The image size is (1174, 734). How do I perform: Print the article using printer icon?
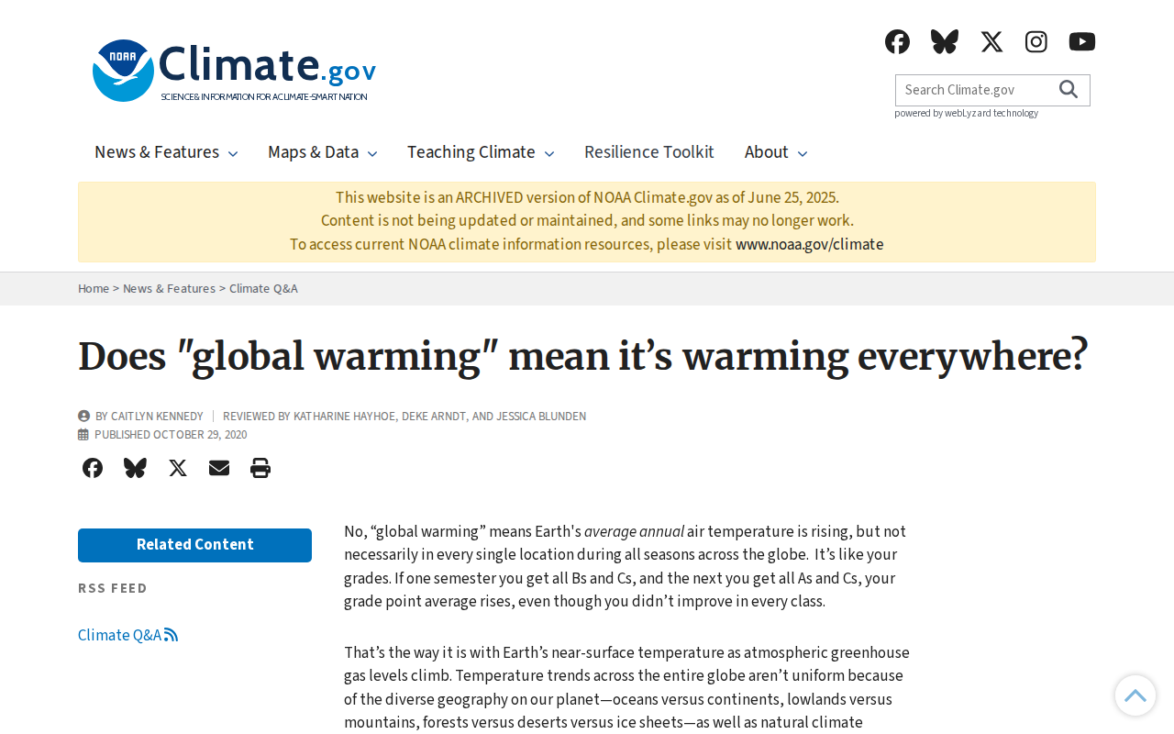[260, 468]
